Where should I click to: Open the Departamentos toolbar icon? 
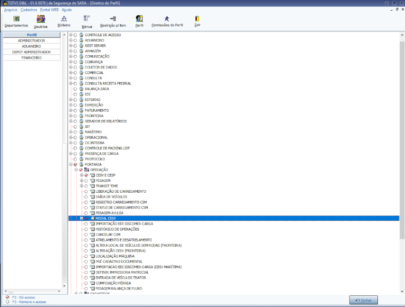point(16,19)
